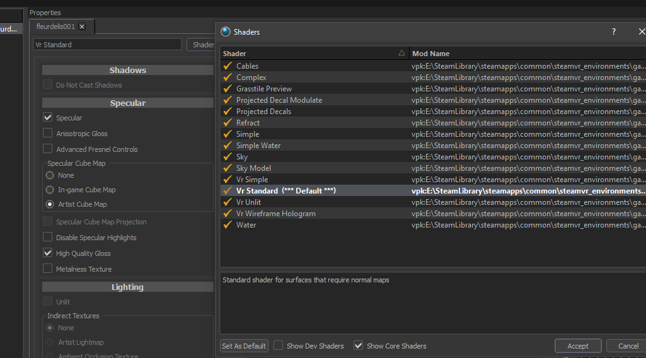646x358 pixels.
Task: Select the Projected Decal Modulate shader
Action: point(433,100)
